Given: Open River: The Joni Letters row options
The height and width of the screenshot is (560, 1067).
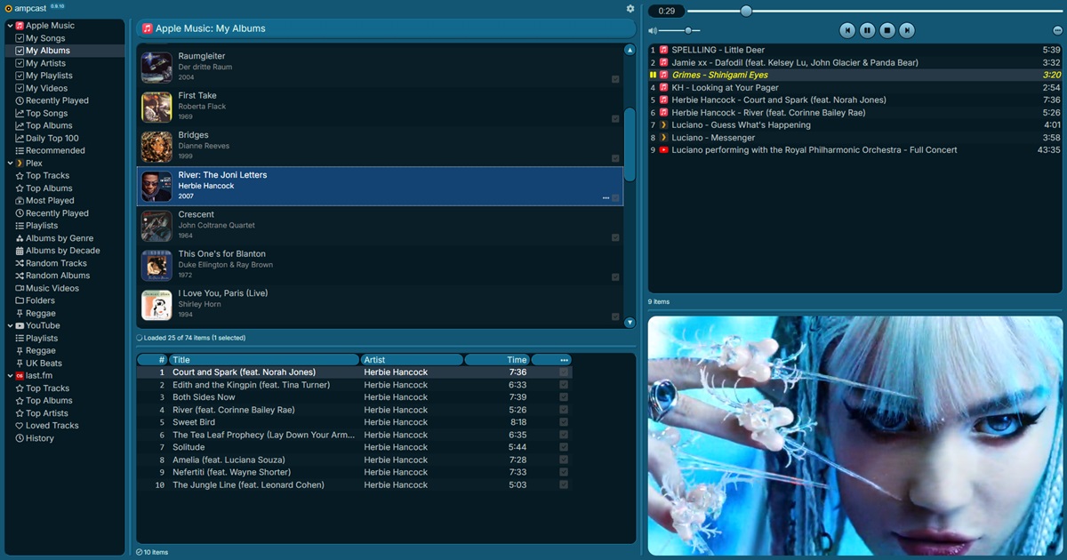Looking at the screenshot, I should (x=606, y=197).
